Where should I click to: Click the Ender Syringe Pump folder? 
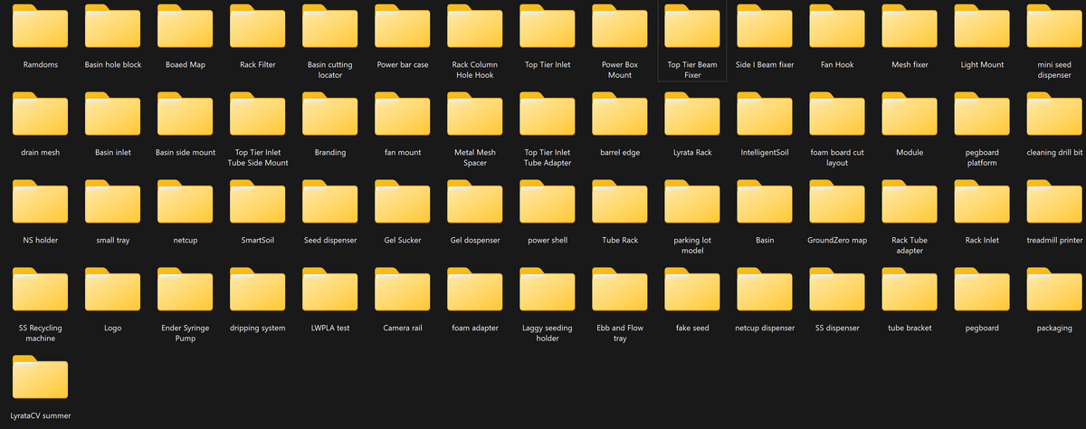(186, 289)
